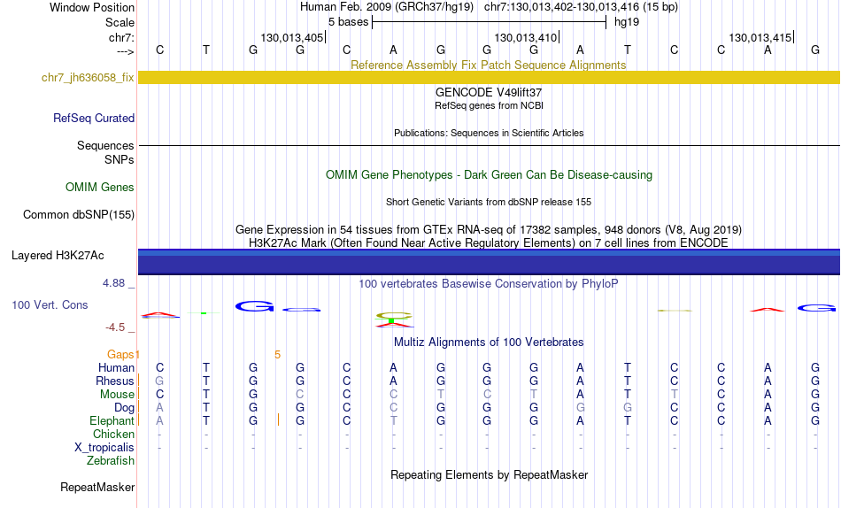
Task: Click the yellow fix patch alignment bar
Action: click(489, 77)
